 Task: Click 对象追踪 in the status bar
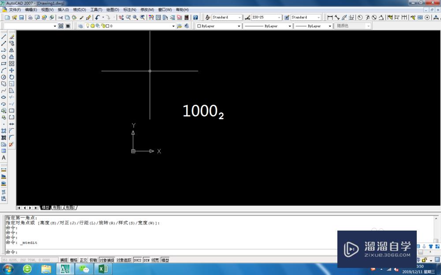[x=123, y=260]
